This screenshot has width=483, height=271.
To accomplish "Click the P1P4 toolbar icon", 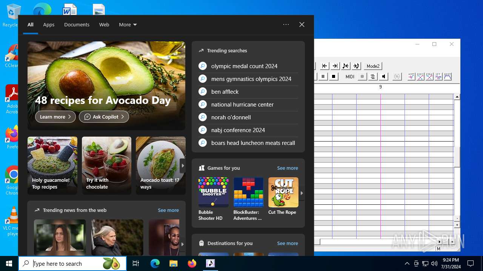I will coord(429,76).
